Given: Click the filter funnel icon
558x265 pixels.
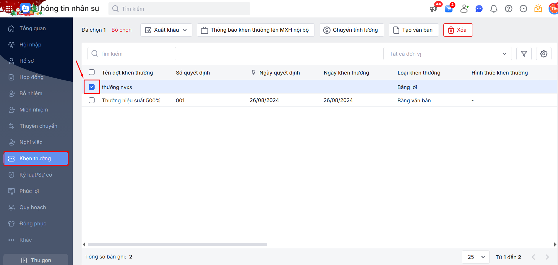Looking at the screenshot, I should coord(524,54).
